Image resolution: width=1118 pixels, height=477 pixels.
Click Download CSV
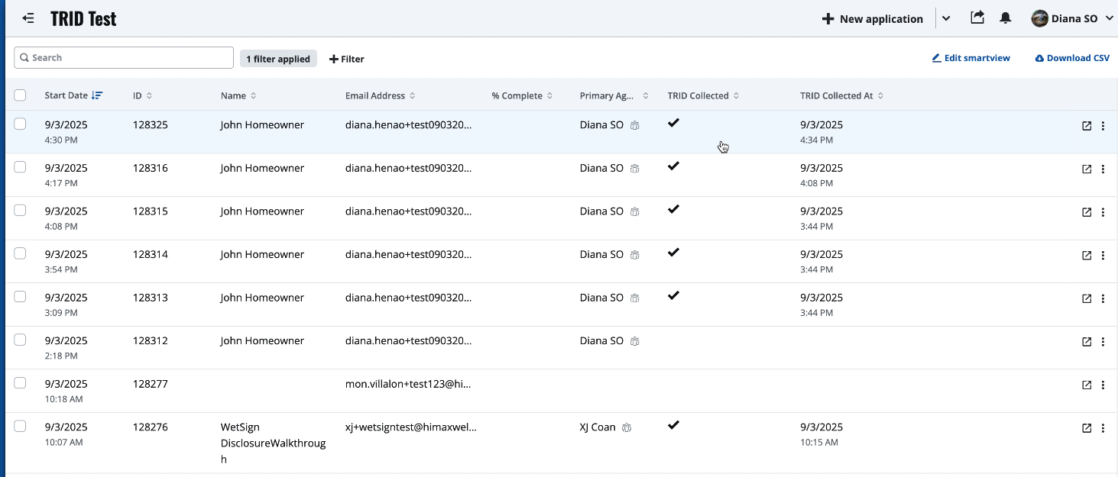coord(1072,58)
